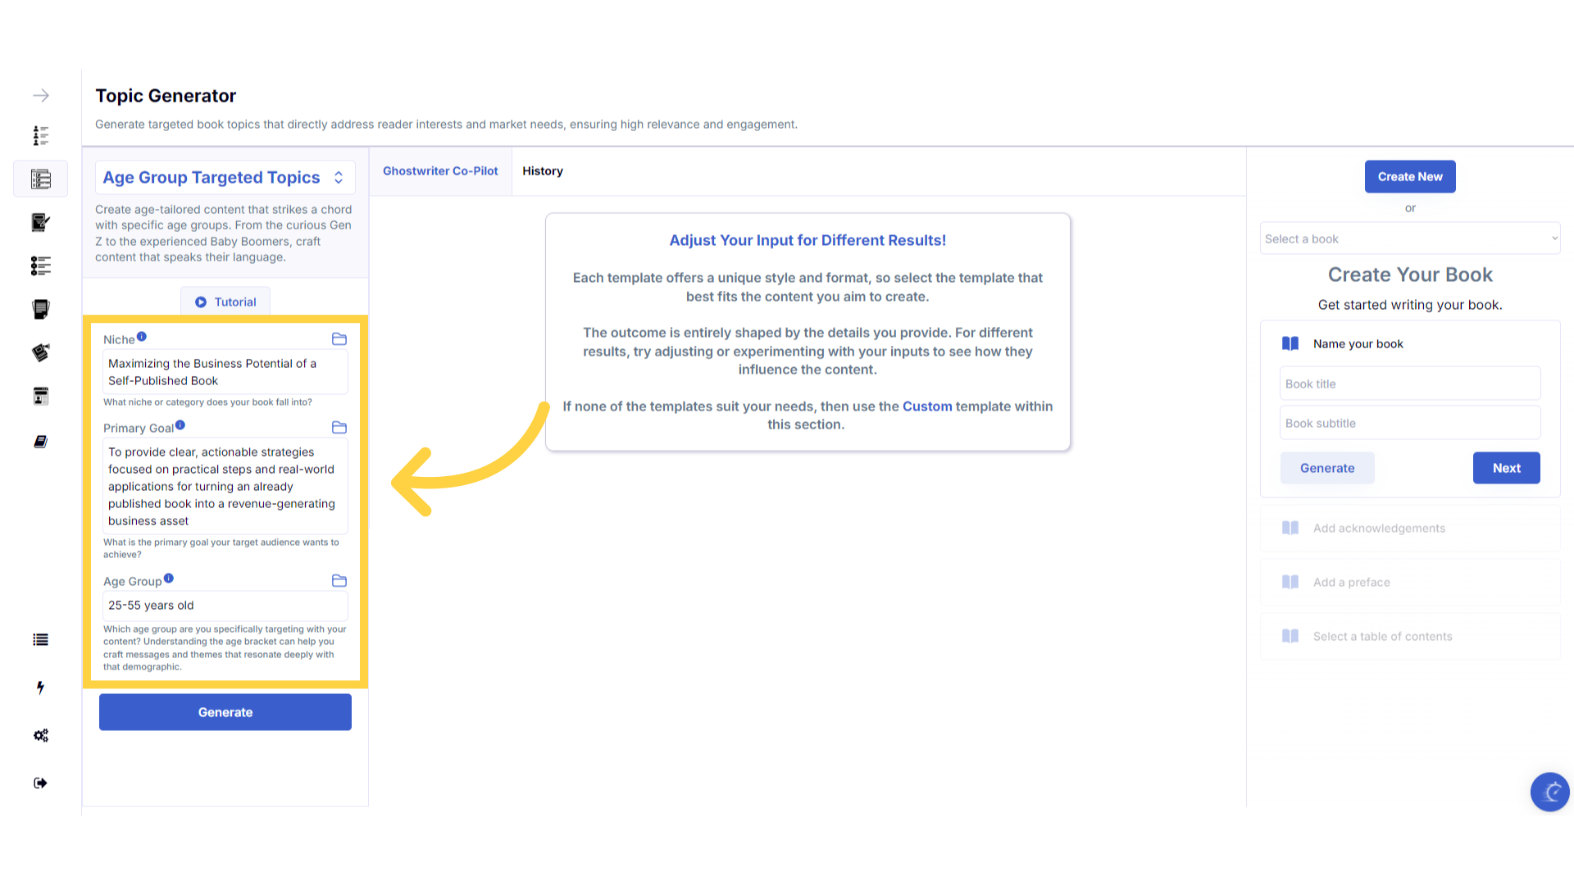Expand the Add a preface section
Viewport: 1574px width, 885px height.
[x=1351, y=583]
